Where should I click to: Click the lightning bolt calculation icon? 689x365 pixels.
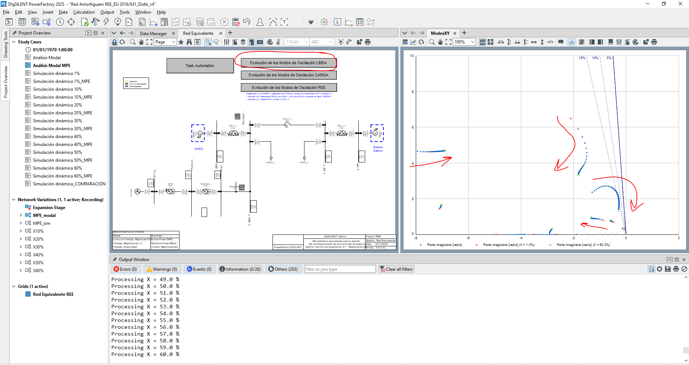[106, 22]
